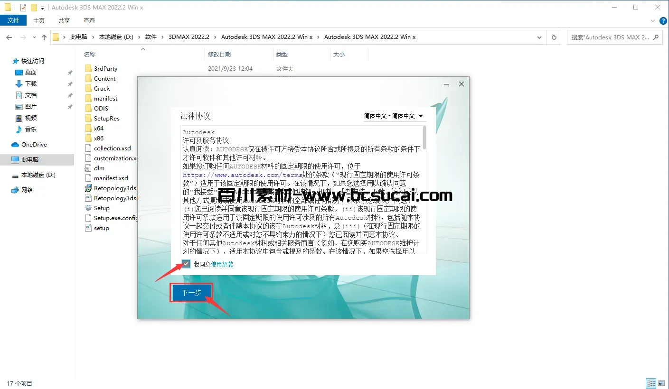This screenshot has height=389, width=669.
Task: Expand the address bar history dropdown
Action: 539,37
